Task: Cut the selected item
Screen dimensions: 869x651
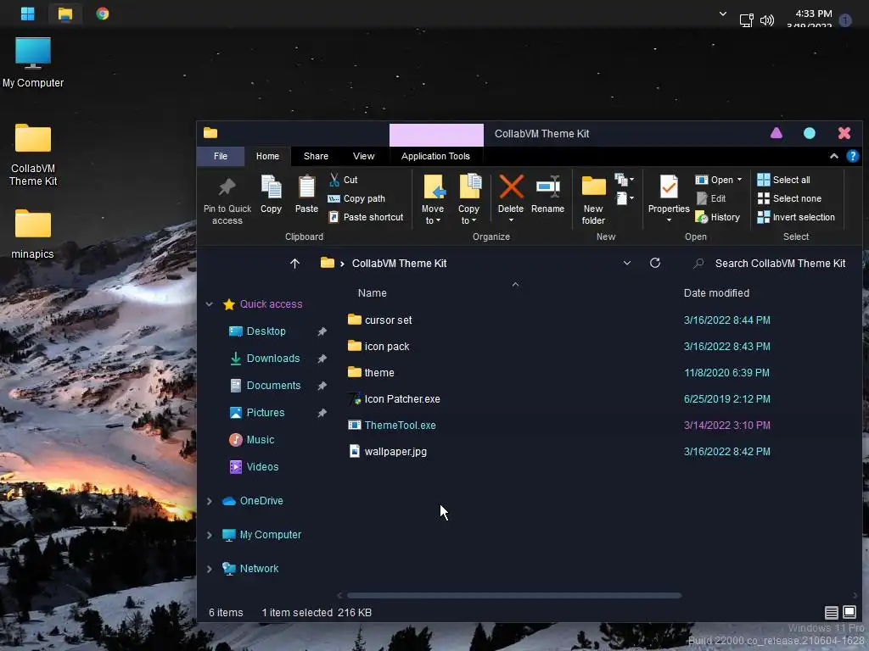Action: (x=344, y=180)
